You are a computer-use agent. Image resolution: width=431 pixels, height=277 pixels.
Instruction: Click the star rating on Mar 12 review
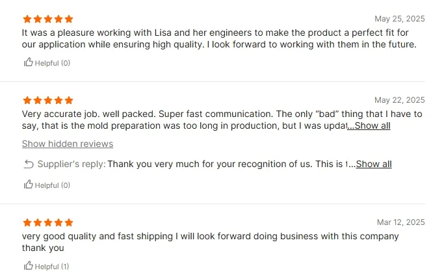pos(47,223)
